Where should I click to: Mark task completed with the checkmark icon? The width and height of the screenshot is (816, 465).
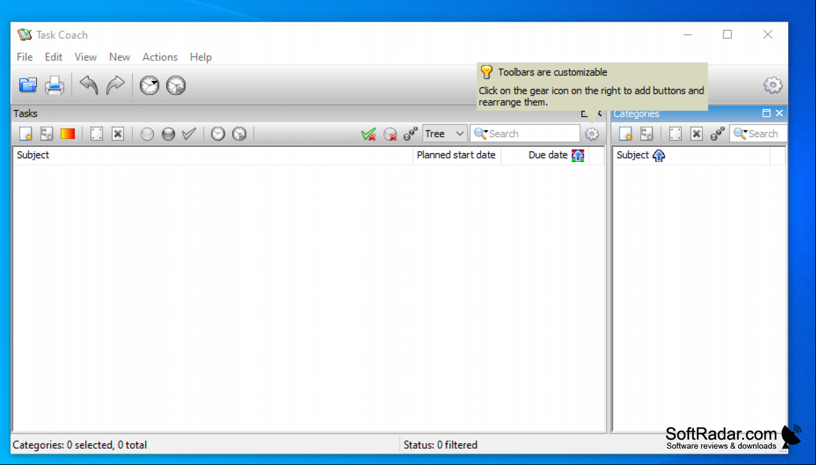pyautogui.click(x=189, y=134)
